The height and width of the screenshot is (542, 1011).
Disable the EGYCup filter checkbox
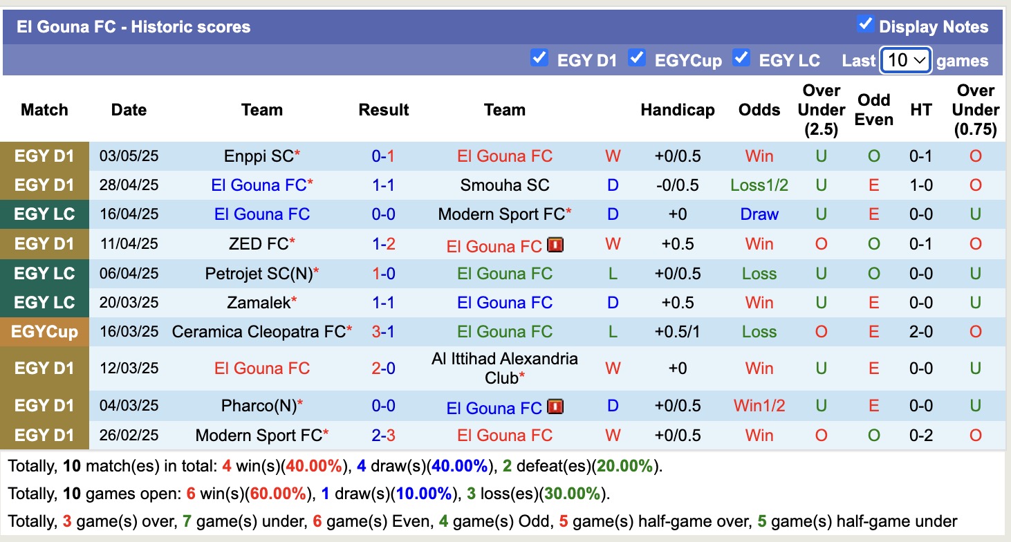click(x=637, y=58)
